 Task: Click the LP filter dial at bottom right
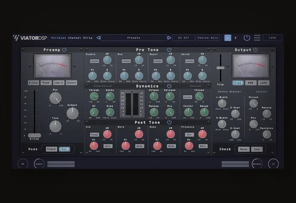tap(273, 164)
